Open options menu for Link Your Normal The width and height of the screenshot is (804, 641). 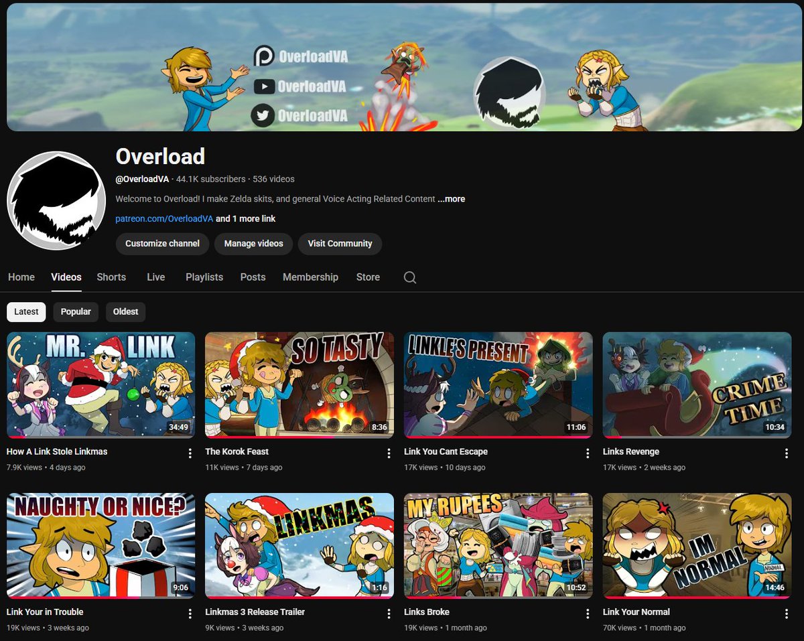click(787, 614)
